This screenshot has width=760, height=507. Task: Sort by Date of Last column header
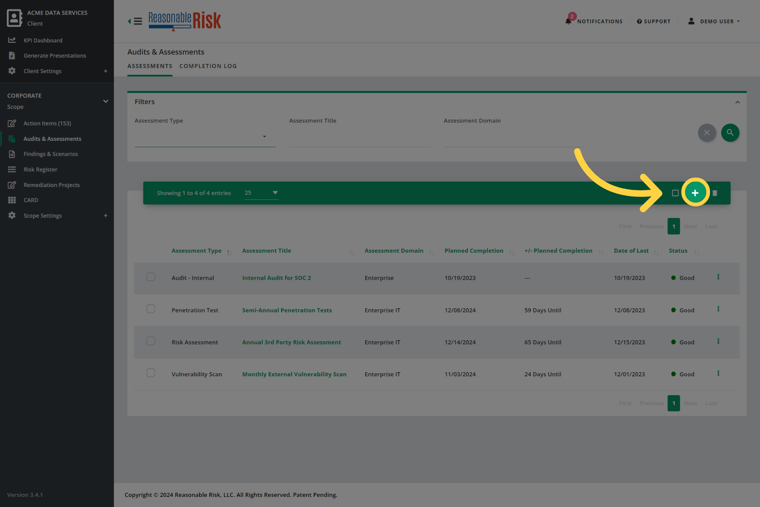point(631,250)
